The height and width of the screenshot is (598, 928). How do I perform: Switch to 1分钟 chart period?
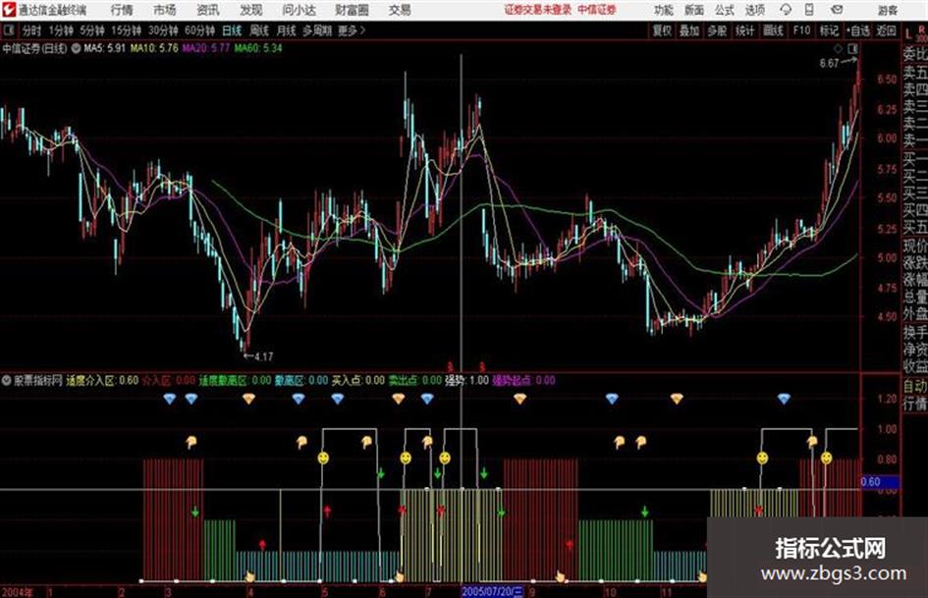click(61, 30)
